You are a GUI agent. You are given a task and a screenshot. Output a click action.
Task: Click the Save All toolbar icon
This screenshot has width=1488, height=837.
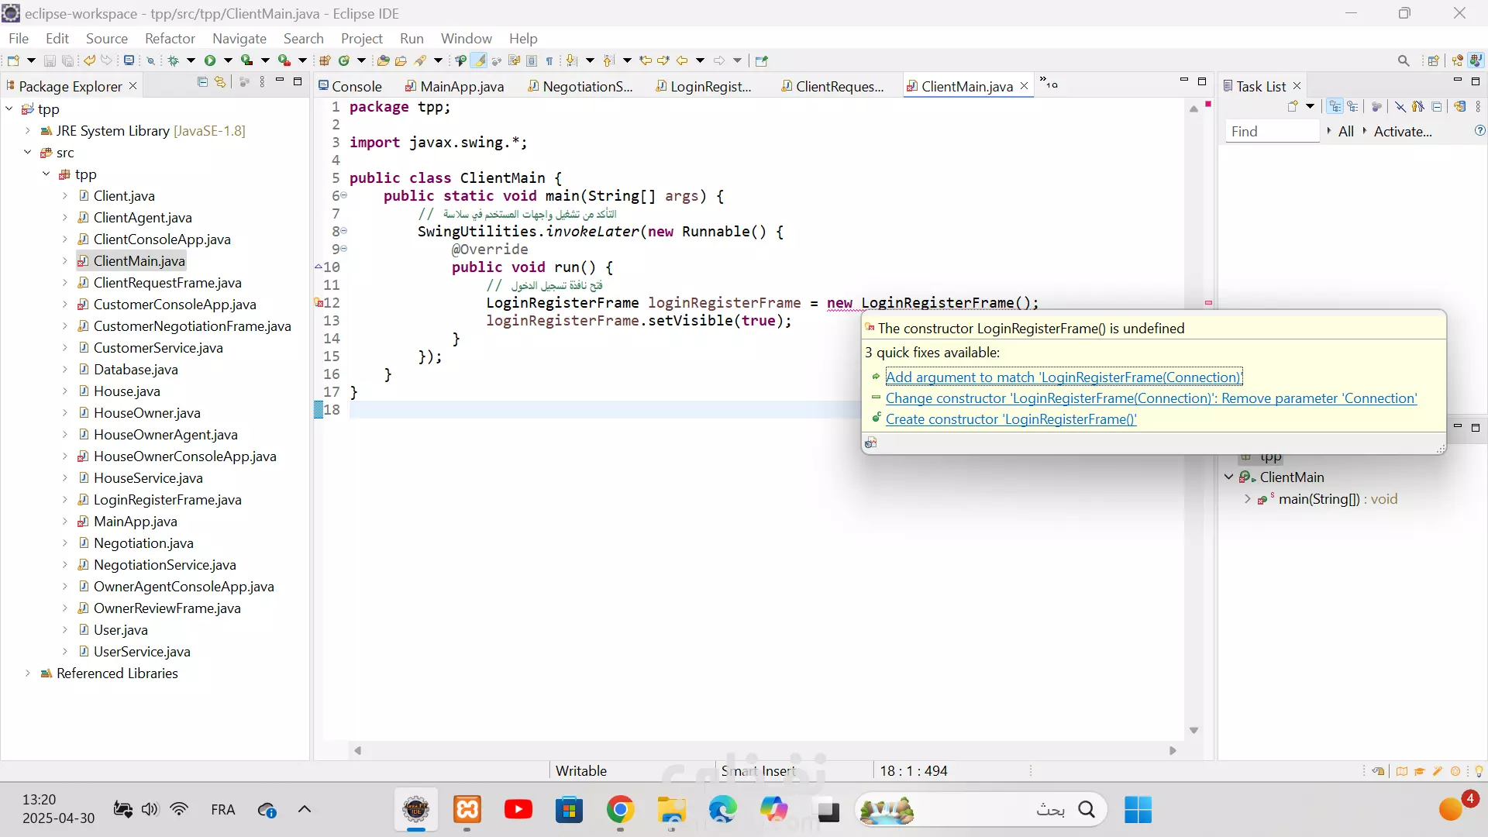[x=68, y=60]
